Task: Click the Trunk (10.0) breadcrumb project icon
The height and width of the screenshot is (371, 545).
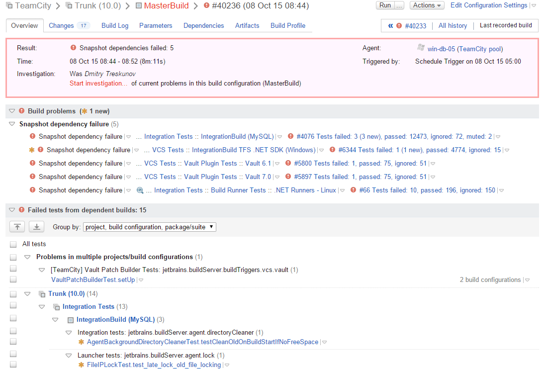Action: (x=69, y=5)
